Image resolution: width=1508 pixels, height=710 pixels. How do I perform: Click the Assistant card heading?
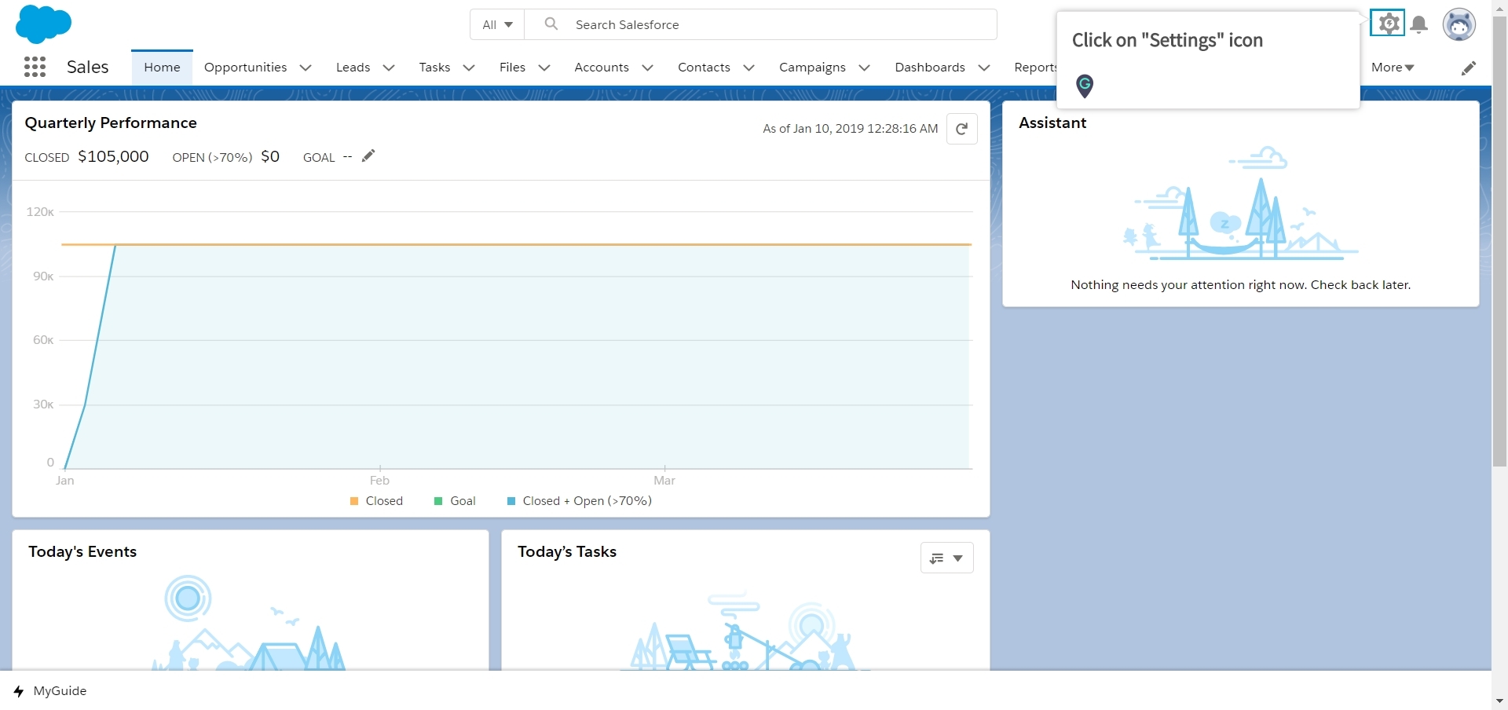(1052, 123)
